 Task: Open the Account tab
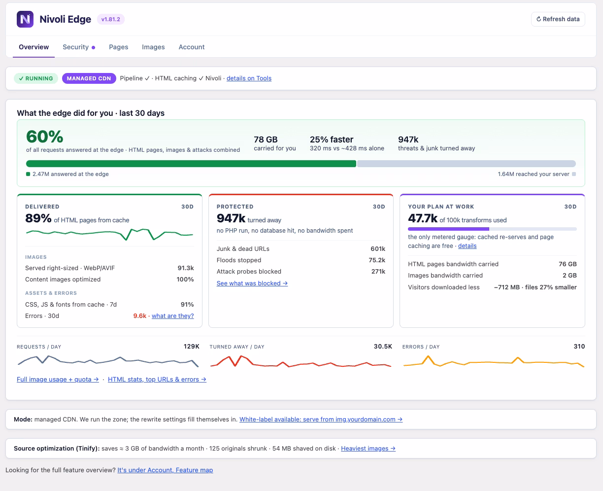coord(192,47)
